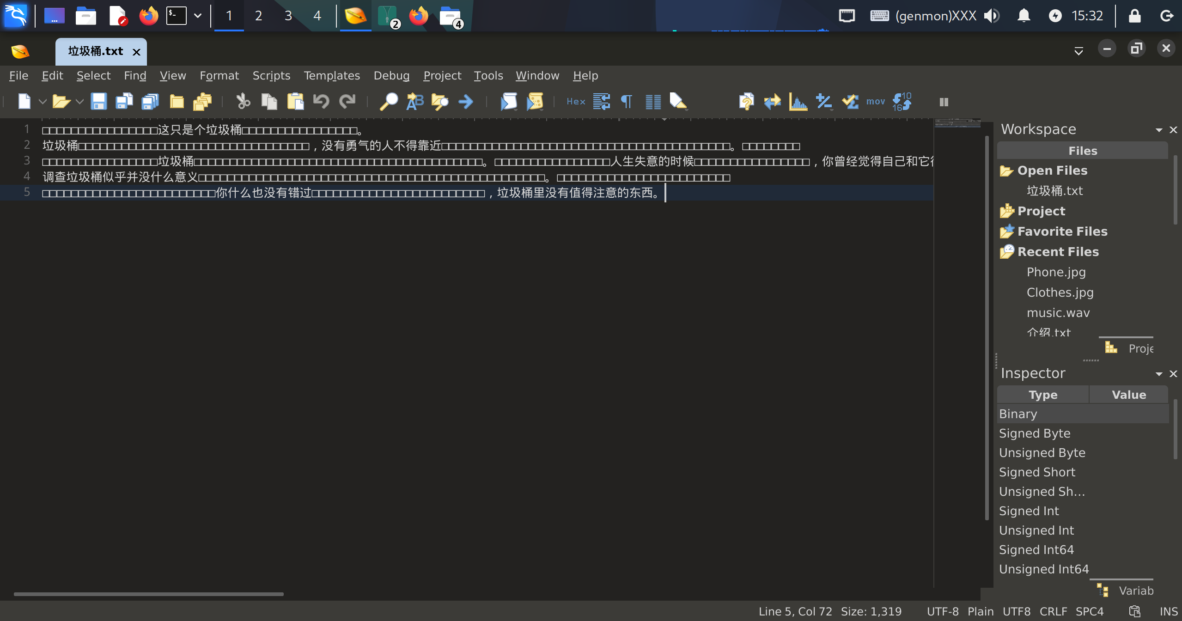Open the Base Converter tool

point(902,102)
